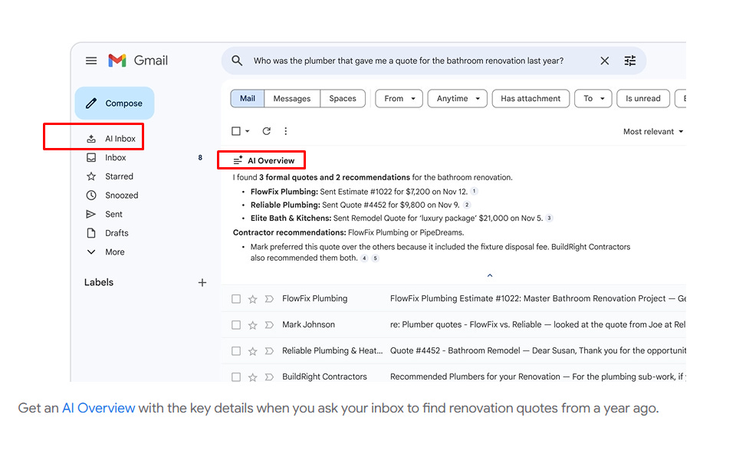Open citation 3 for Elite Bath & Kitchens
749x457 pixels.
pyautogui.click(x=550, y=218)
